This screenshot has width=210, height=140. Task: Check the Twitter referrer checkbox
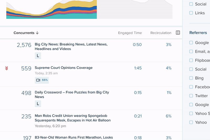191,96
